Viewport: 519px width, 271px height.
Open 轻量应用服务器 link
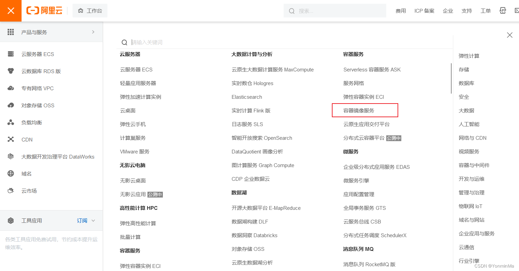pyautogui.click(x=138, y=83)
